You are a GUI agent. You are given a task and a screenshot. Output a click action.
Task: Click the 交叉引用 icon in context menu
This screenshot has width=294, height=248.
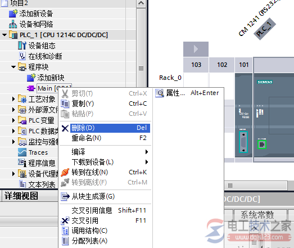(65, 221)
